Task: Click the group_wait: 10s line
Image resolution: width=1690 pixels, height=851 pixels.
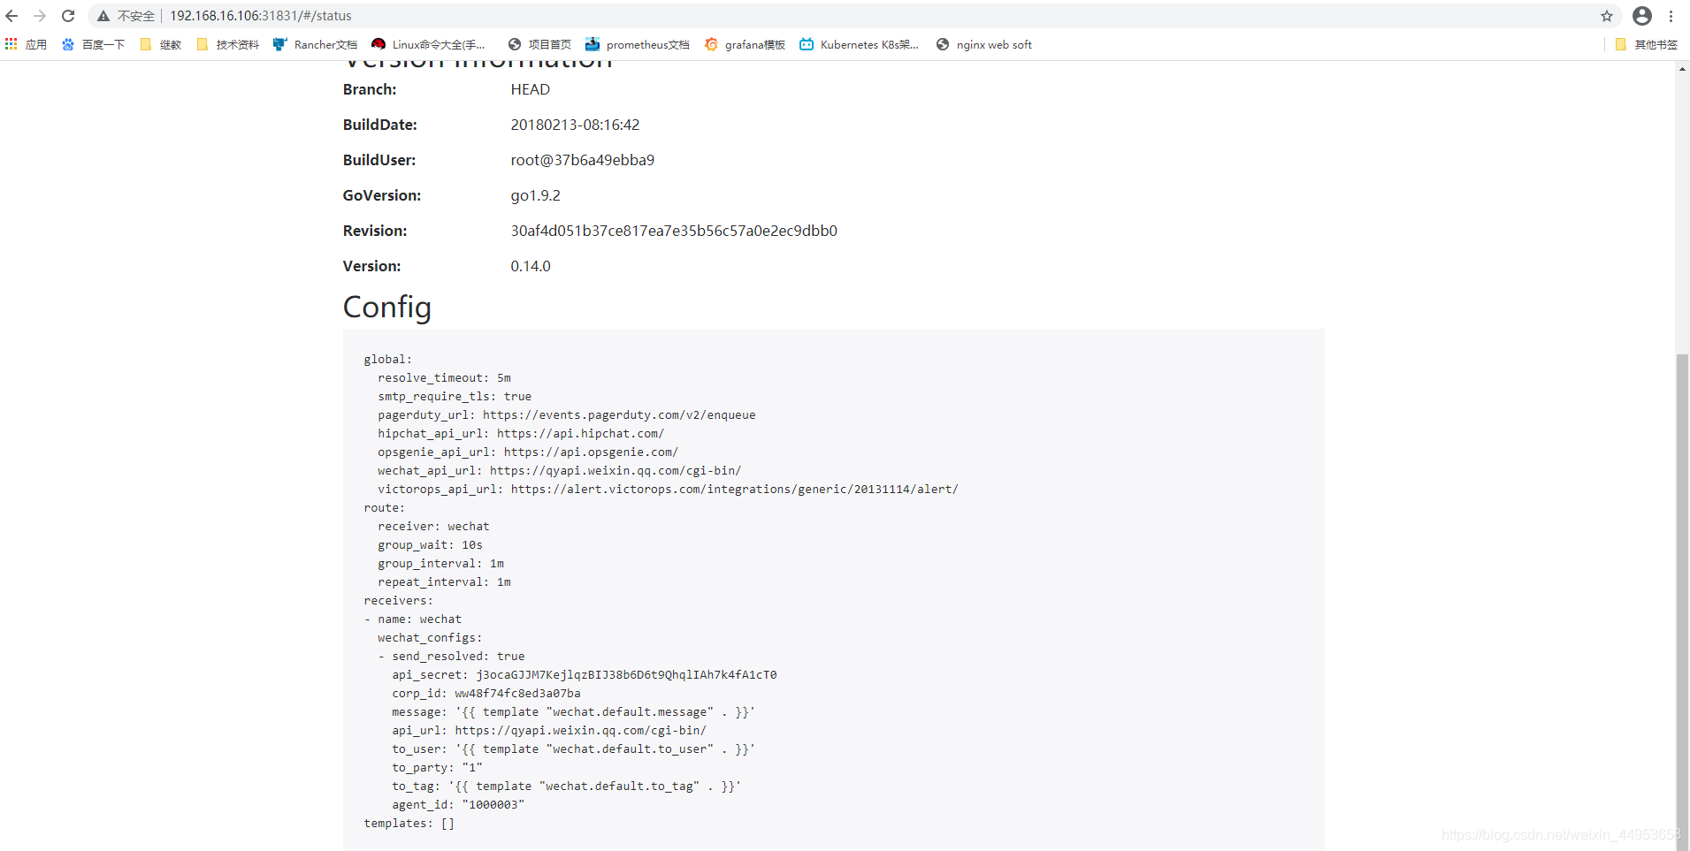Action: coord(430,544)
